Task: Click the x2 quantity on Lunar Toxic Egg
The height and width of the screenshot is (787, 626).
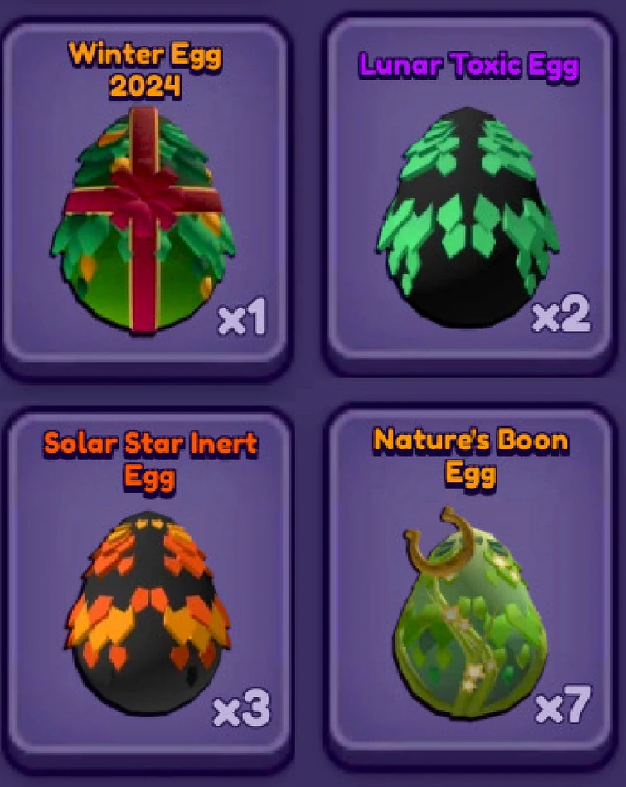Action: (561, 313)
